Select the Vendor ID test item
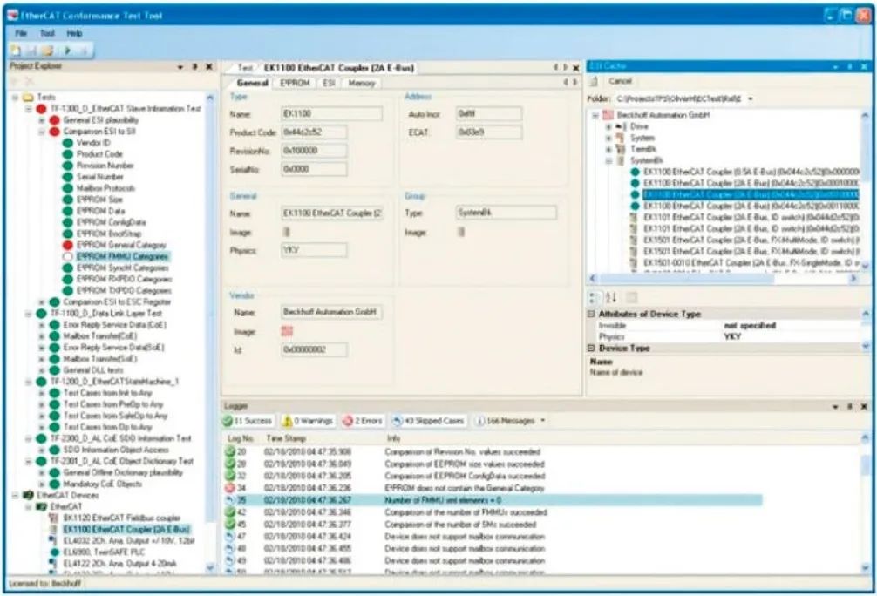877x596 pixels. pyautogui.click(x=93, y=143)
